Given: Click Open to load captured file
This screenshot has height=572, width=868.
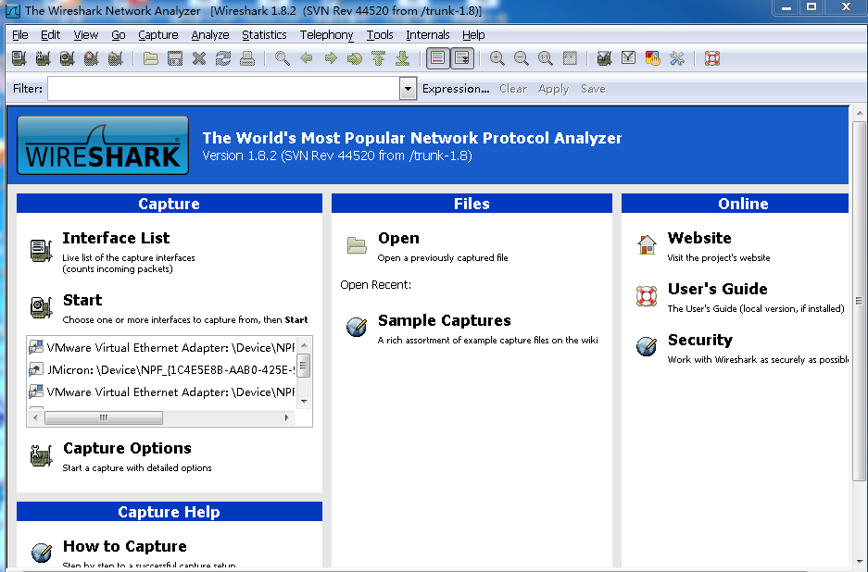Looking at the screenshot, I should (x=398, y=238).
